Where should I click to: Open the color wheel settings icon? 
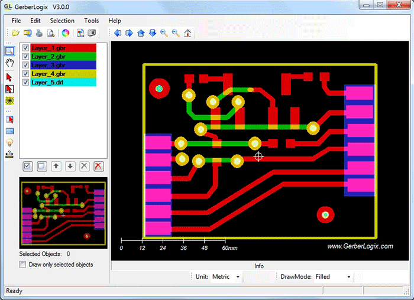point(65,33)
